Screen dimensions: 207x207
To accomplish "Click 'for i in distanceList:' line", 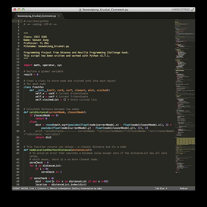I will pyautogui.click(x=45, y=166).
